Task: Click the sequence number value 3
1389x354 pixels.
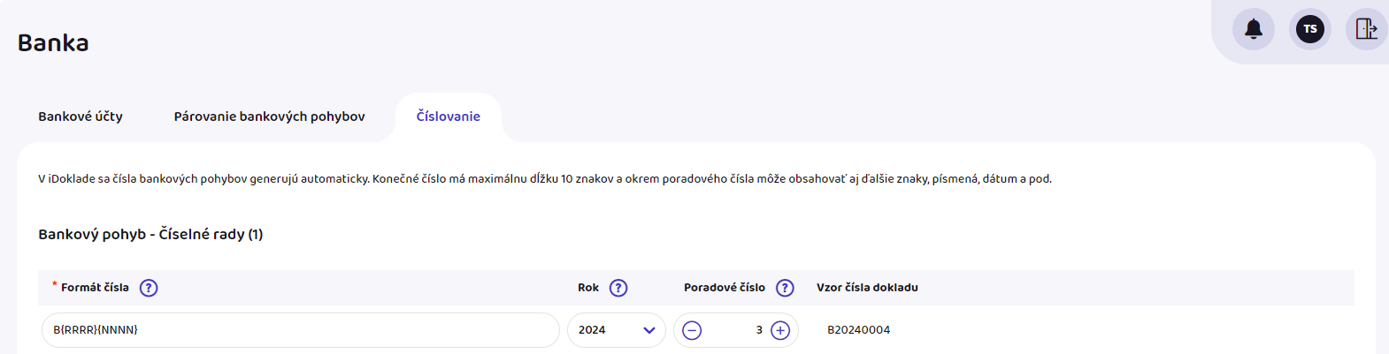Action: 758,330
